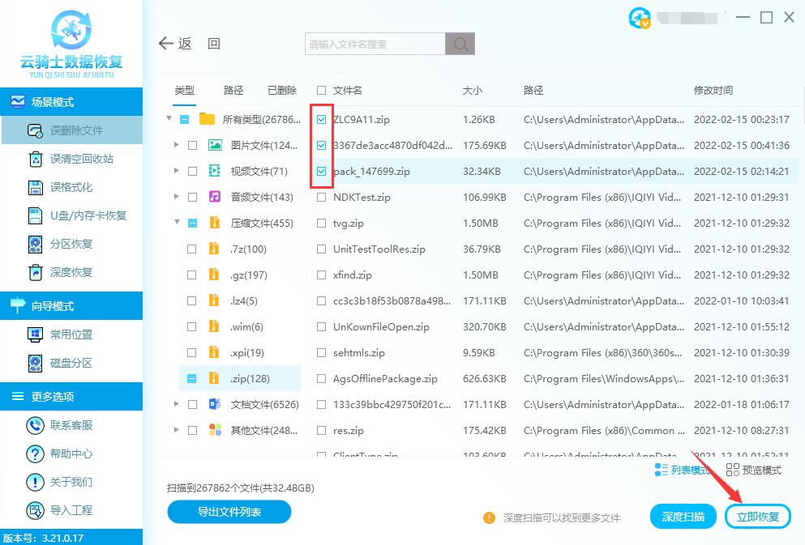Open the U盘/内存卡恢复 icon
Viewport: 805px width, 545px height.
point(35,215)
